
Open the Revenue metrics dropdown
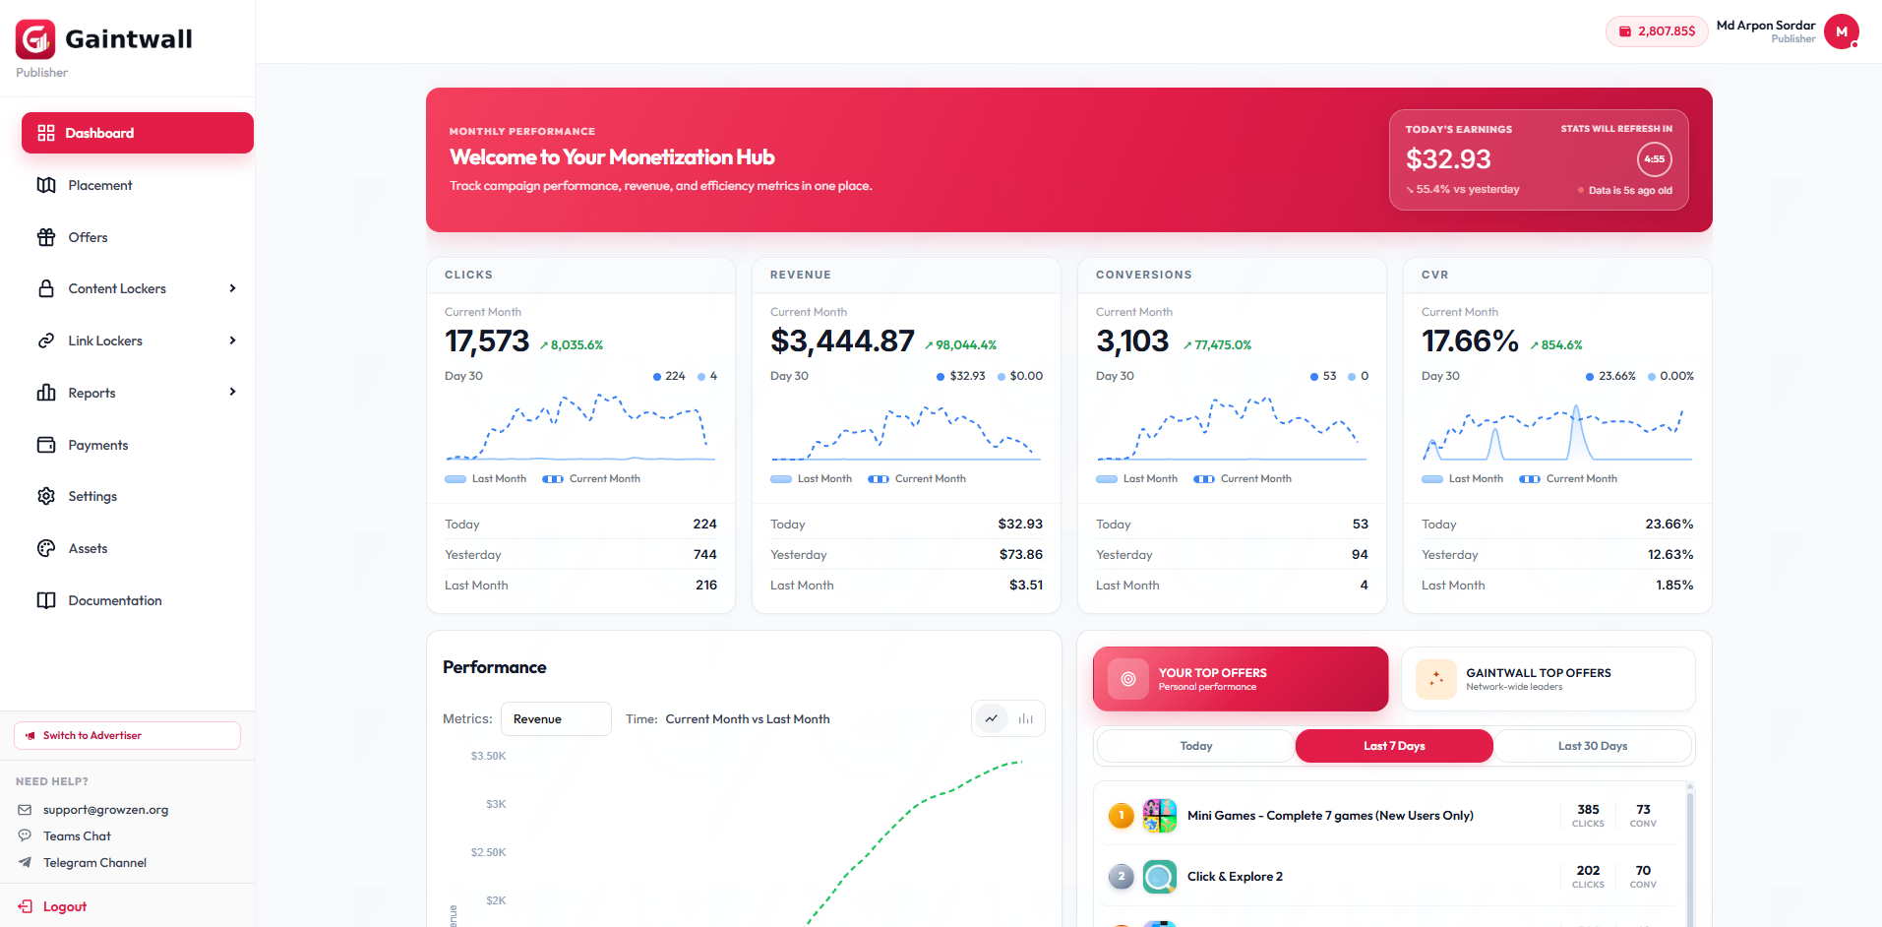556,719
